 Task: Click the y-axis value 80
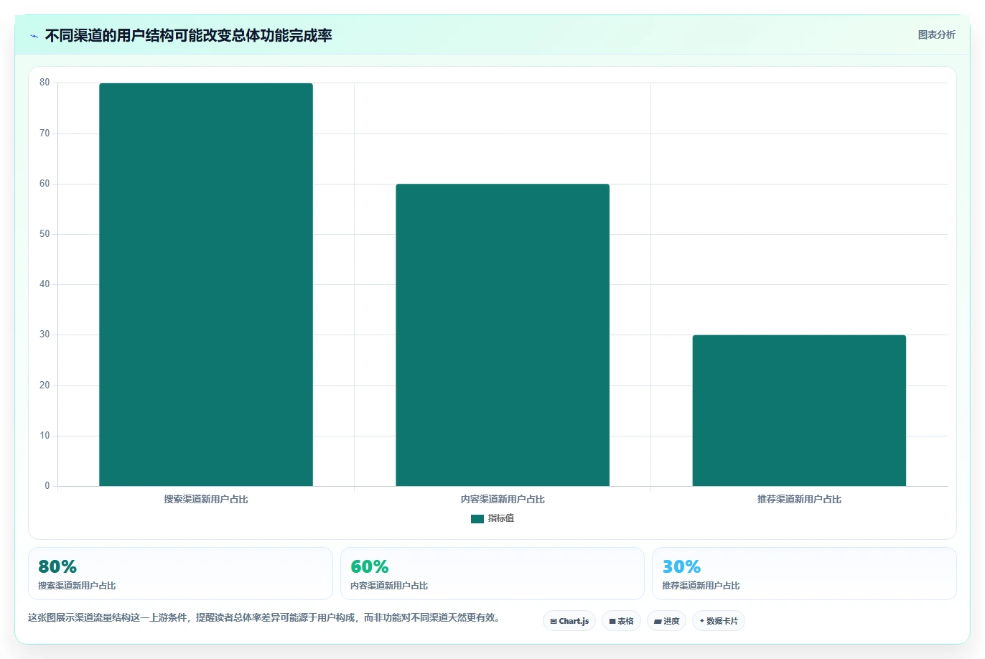(45, 83)
